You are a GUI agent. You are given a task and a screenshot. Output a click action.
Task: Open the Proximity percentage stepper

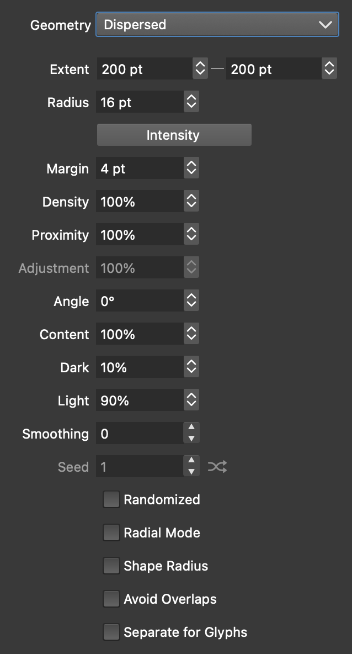191,235
